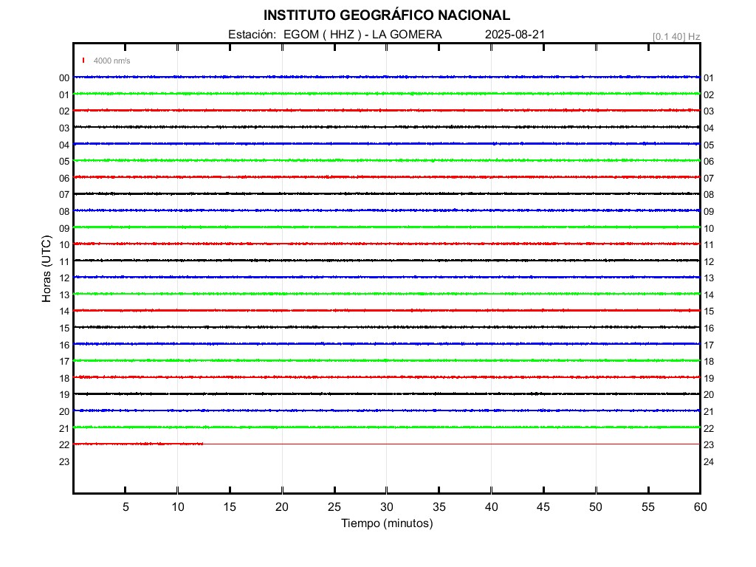Click the black seismic trace for hour 15

pos(387,327)
